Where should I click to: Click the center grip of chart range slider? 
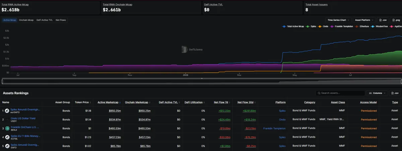click(202, 79)
